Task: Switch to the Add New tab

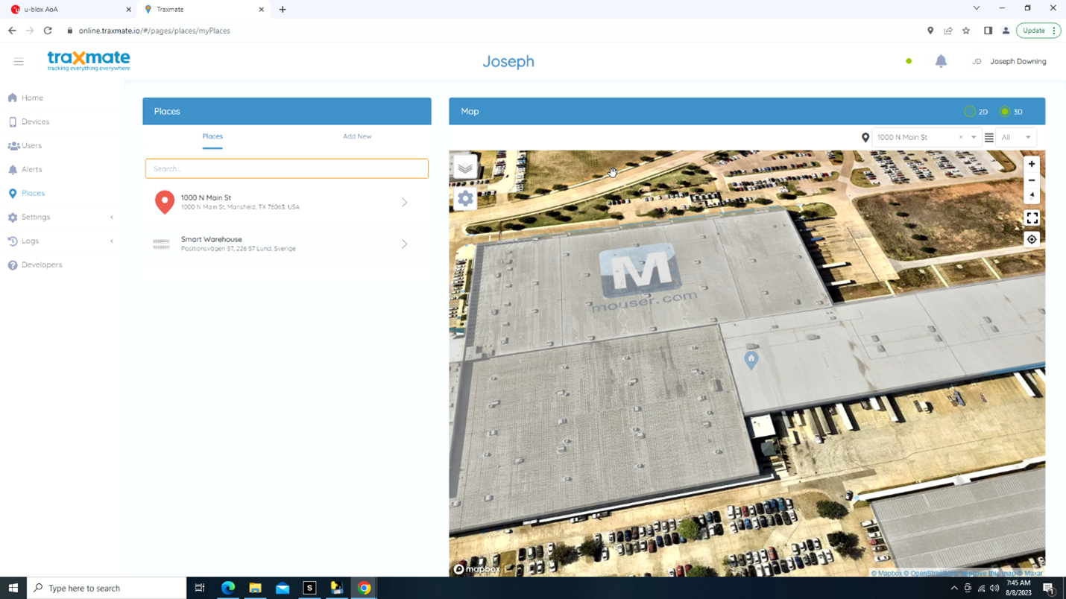Action: (x=357, y=136)
